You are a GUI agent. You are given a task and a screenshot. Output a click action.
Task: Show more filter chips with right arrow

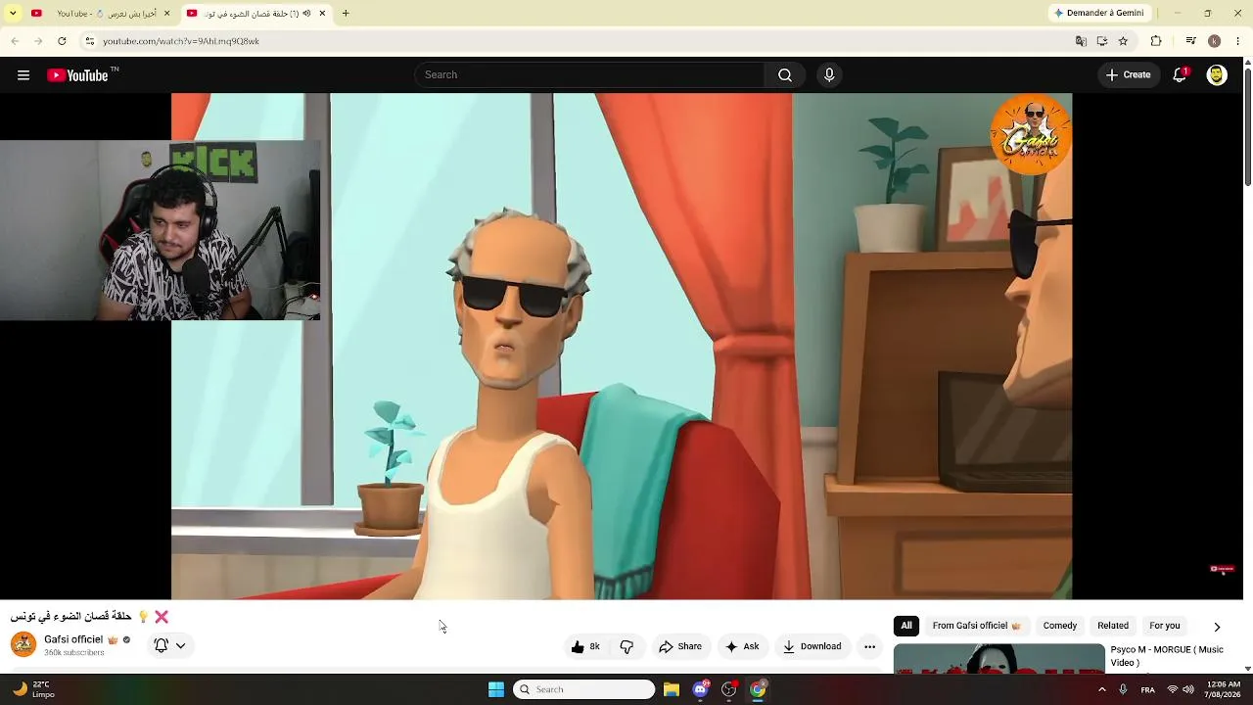(1217, 627)
